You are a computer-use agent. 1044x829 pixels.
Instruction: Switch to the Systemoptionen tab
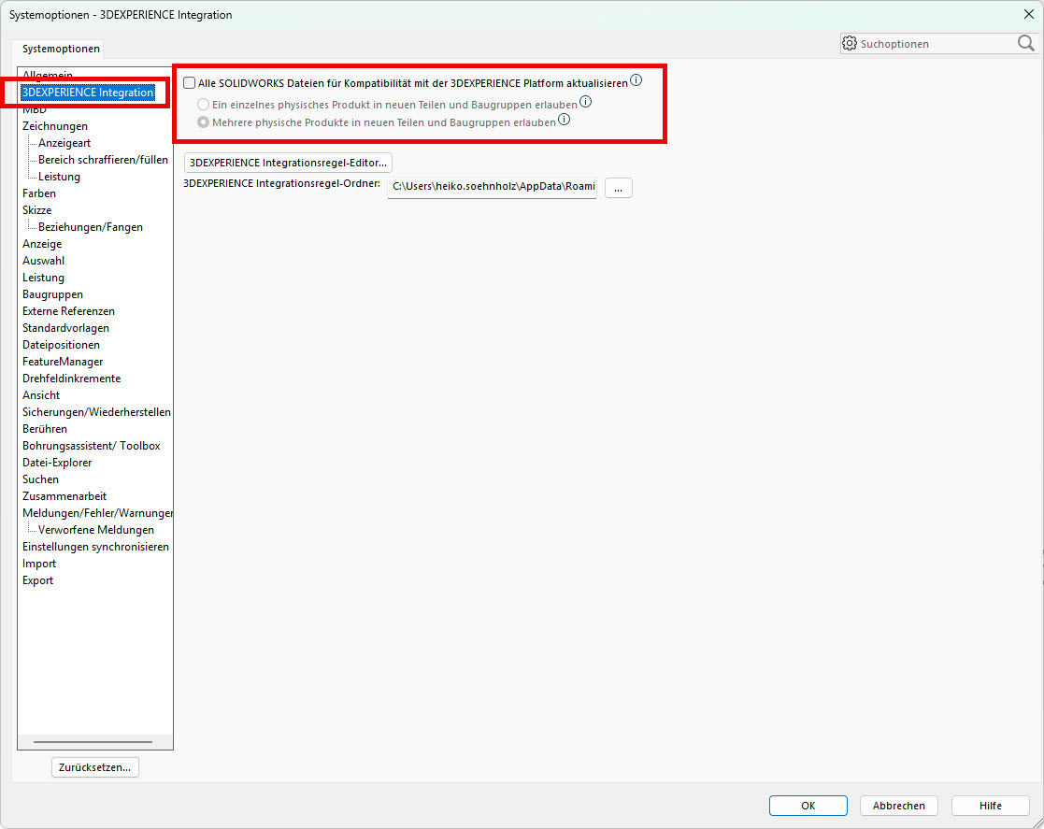click(61, 49)
